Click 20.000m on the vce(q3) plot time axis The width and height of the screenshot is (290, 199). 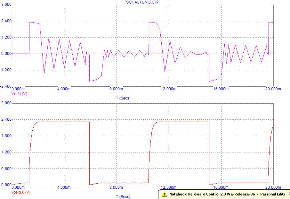pos(273,187)
